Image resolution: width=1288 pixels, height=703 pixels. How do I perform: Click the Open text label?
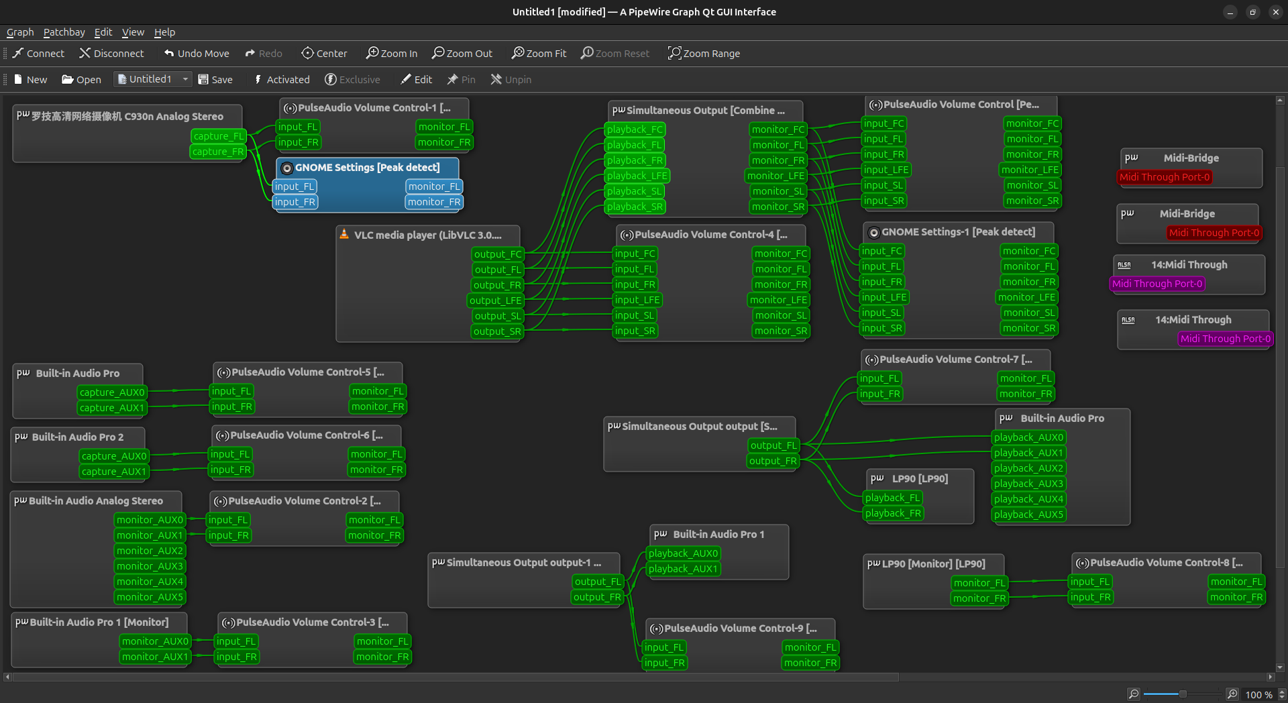tap(89, 80)
